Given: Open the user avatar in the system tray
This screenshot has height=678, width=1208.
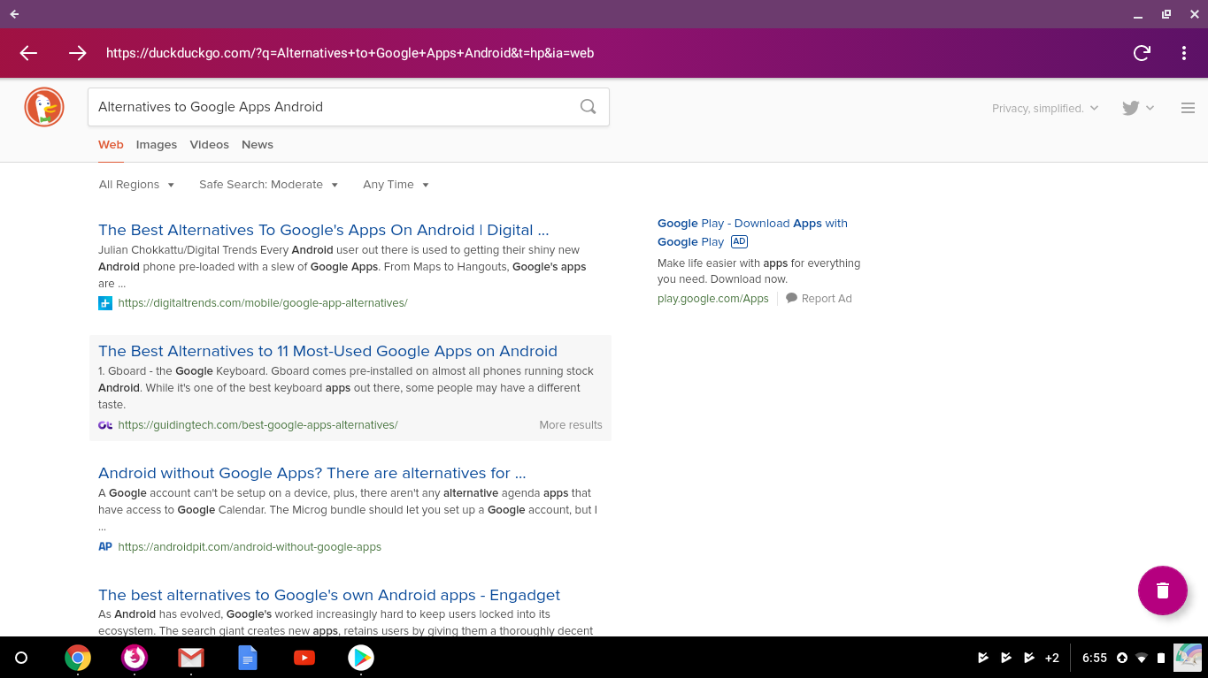Looking at the screenshot, I should [x=1188, y=658].
